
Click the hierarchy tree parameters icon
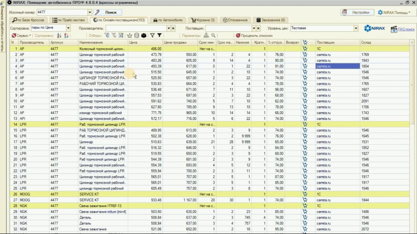tap(206, 35)
